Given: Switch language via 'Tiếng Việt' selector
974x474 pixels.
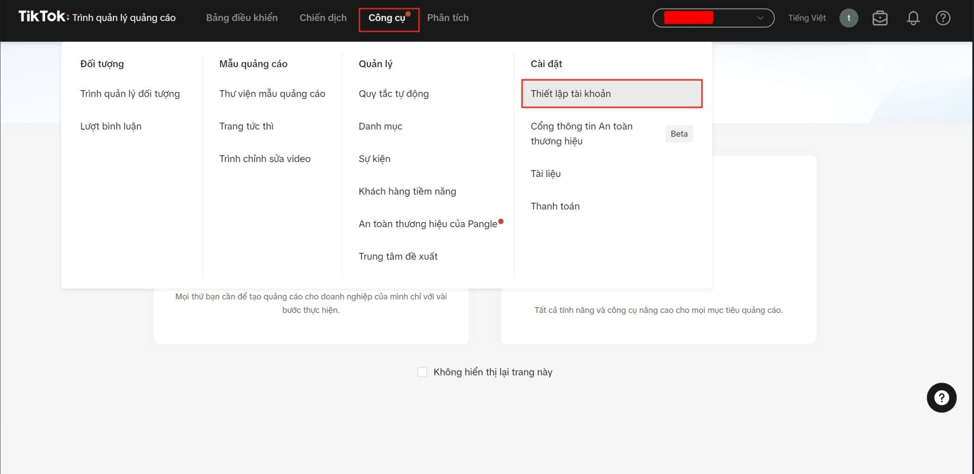Looking at the screenshot, I should [x=807, y=18].
